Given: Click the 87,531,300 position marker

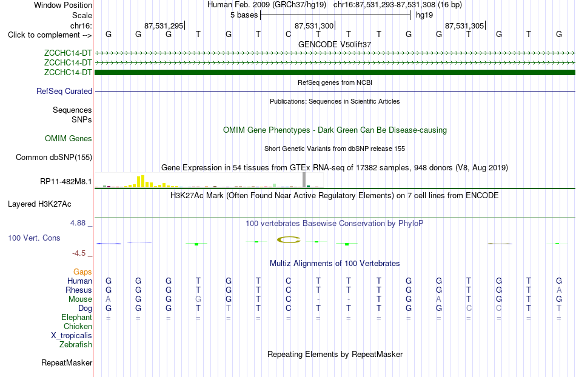Looking at the screenshot, I should (314, 25).
